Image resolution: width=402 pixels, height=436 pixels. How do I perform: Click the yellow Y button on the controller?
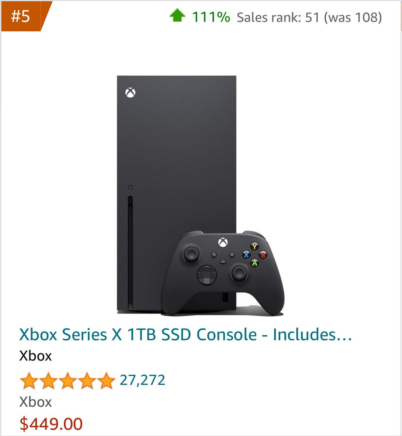tap(254, 247)
